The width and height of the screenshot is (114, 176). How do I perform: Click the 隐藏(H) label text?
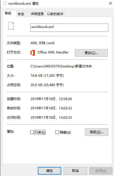coord(65,132)
